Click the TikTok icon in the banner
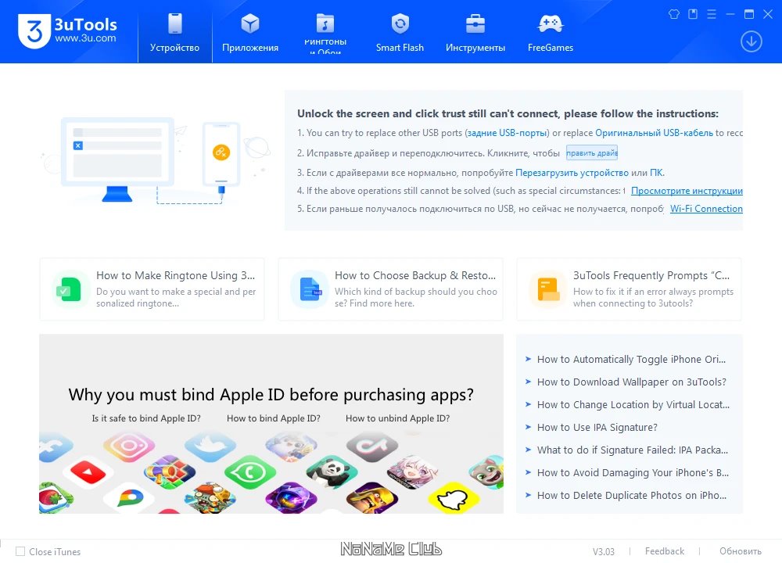782x563 pixels. coord(372,446)
